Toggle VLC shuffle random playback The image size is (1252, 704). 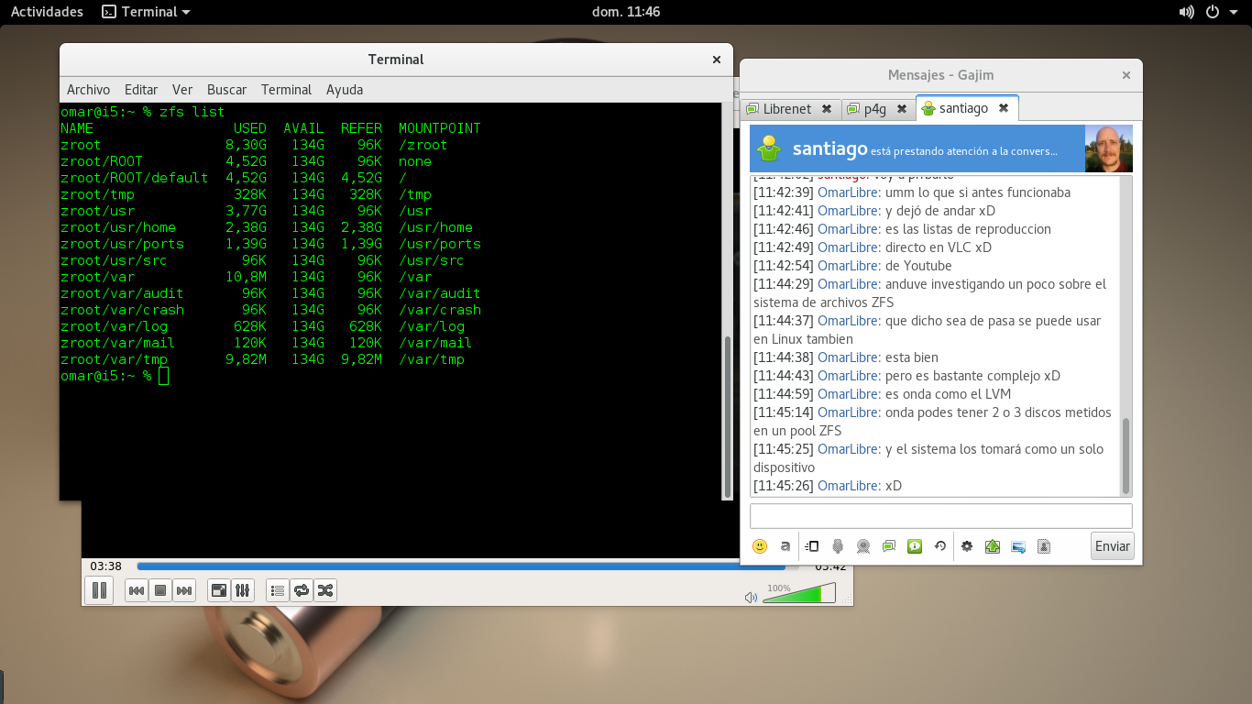(325, 590)
